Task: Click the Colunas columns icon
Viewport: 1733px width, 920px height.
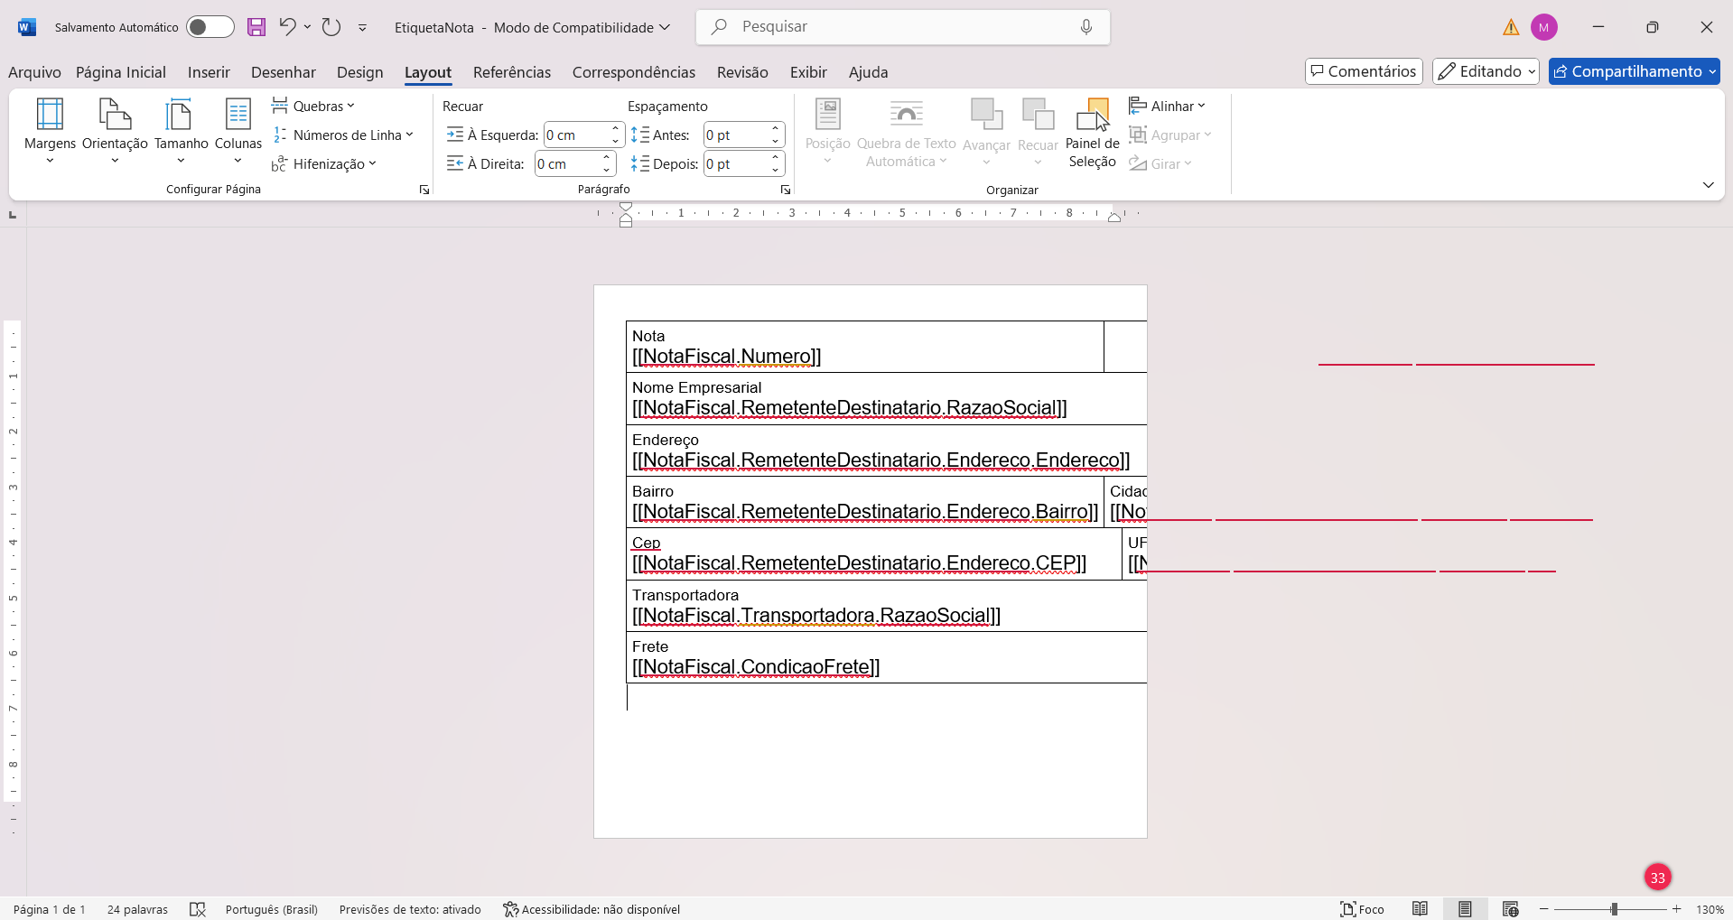Action: point(238,116)
